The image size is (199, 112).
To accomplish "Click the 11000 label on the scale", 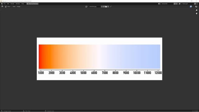I will 147,73.
